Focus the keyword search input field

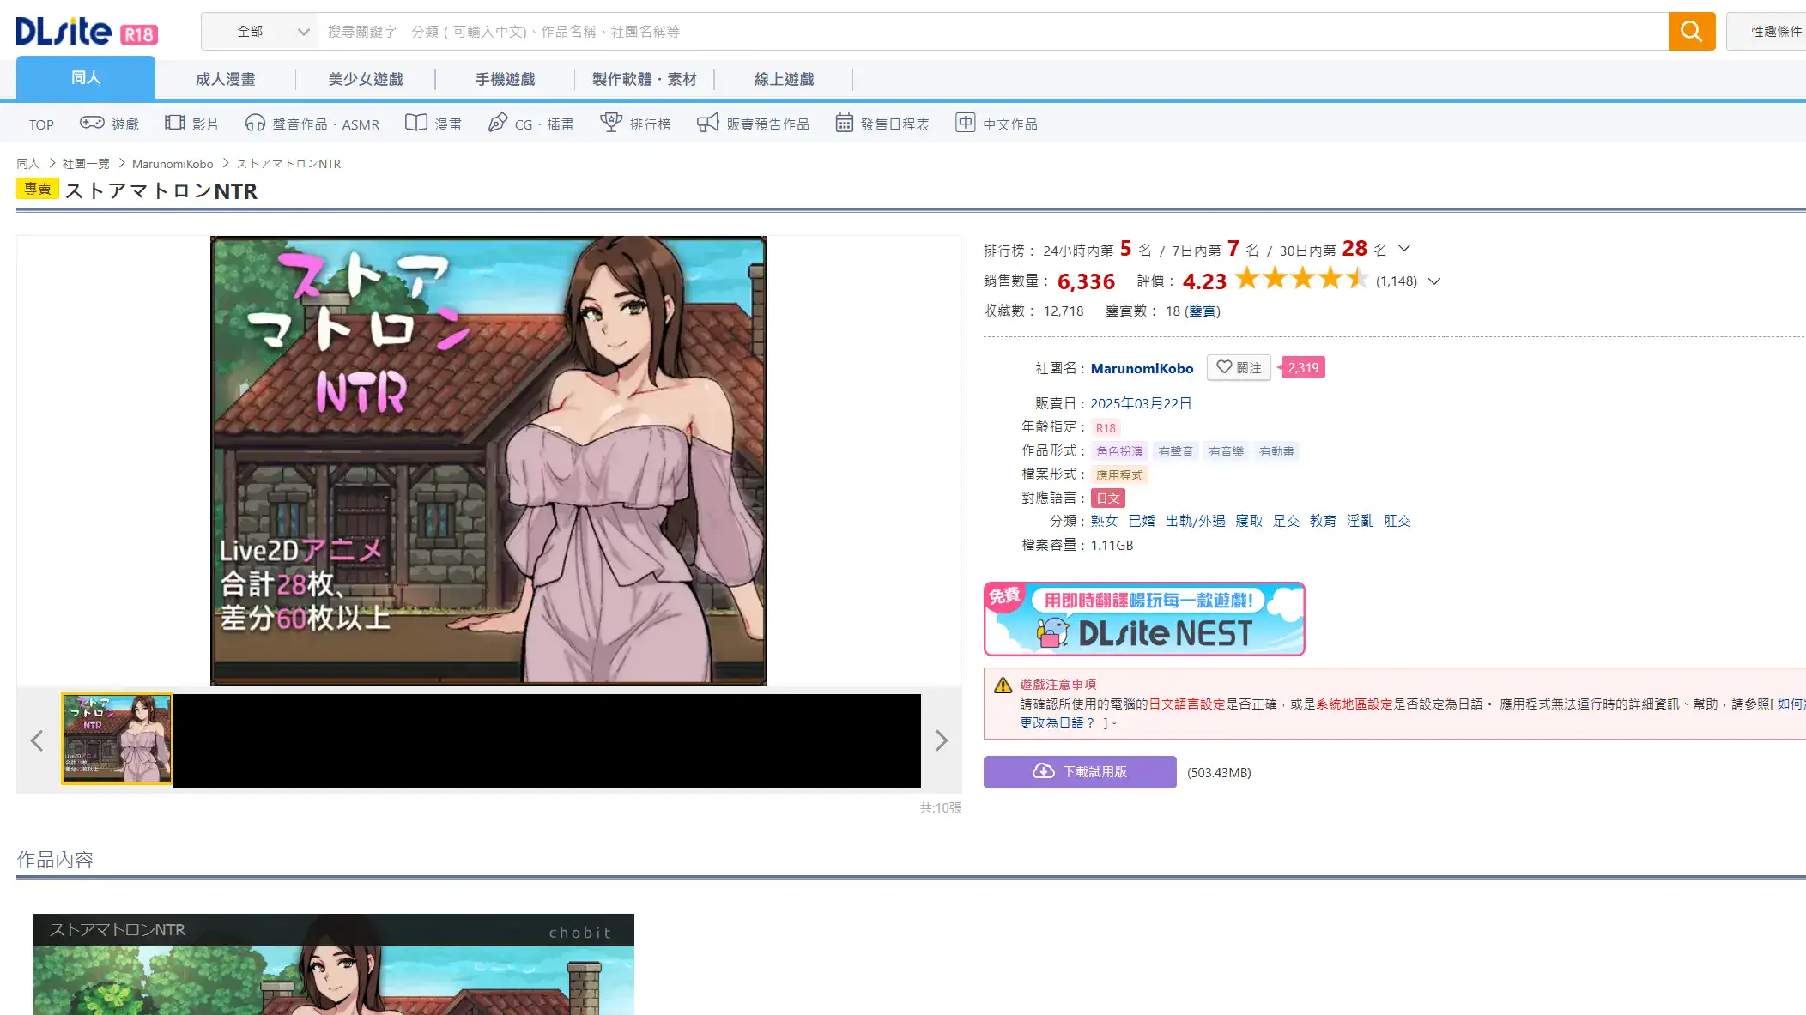[993, 32]
